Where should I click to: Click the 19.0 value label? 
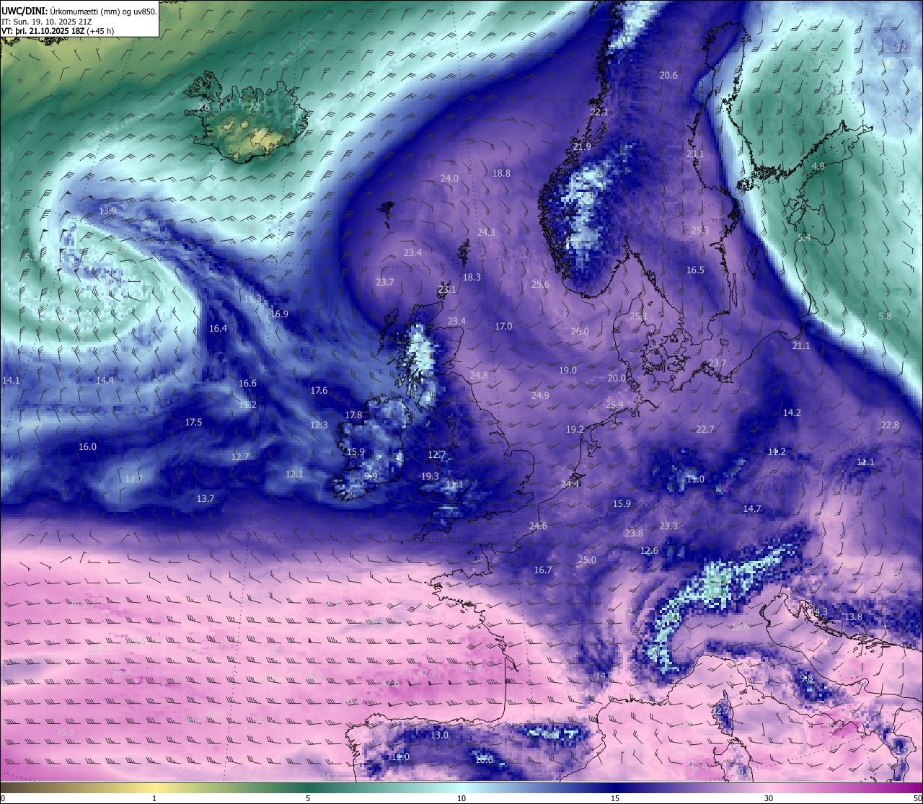tap(568, 370)
